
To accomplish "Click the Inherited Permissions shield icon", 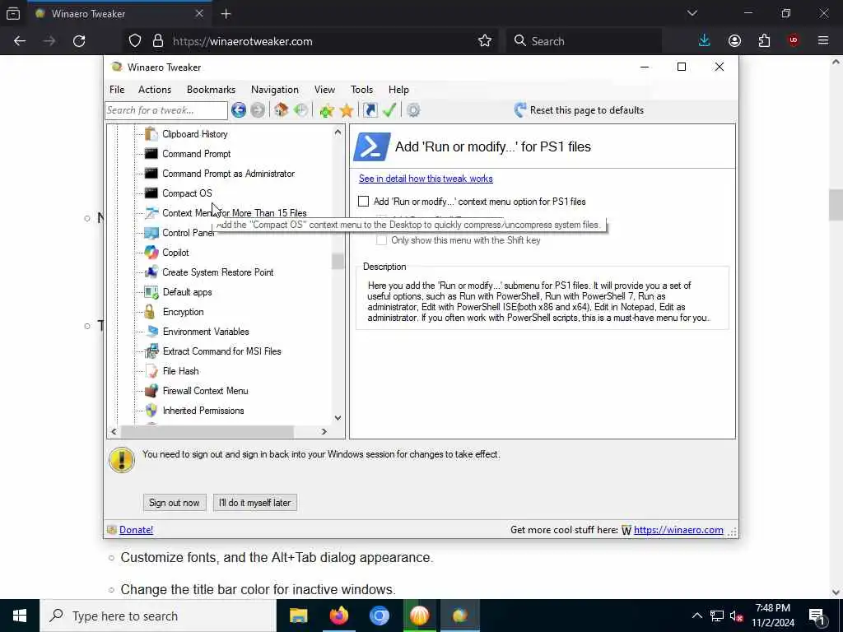I will click(151, 411).
